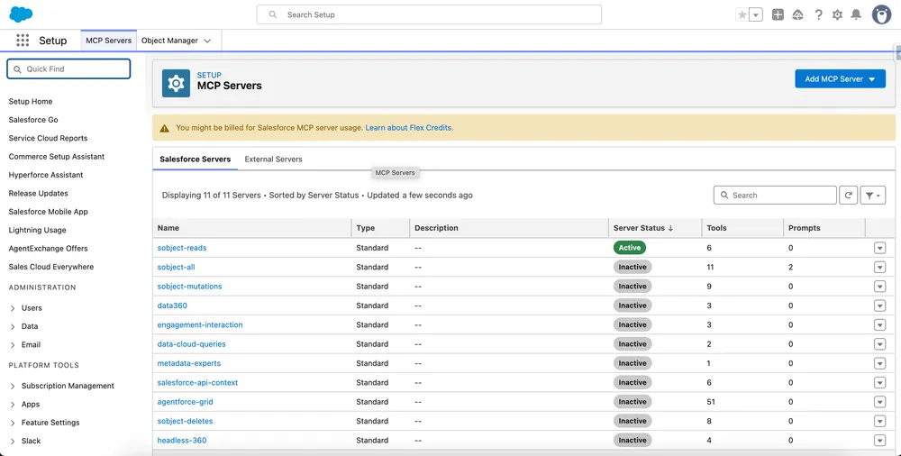This screenshot has width=901, height=456.
Task: Sort by the Tools column header
Action: [716, 228]
